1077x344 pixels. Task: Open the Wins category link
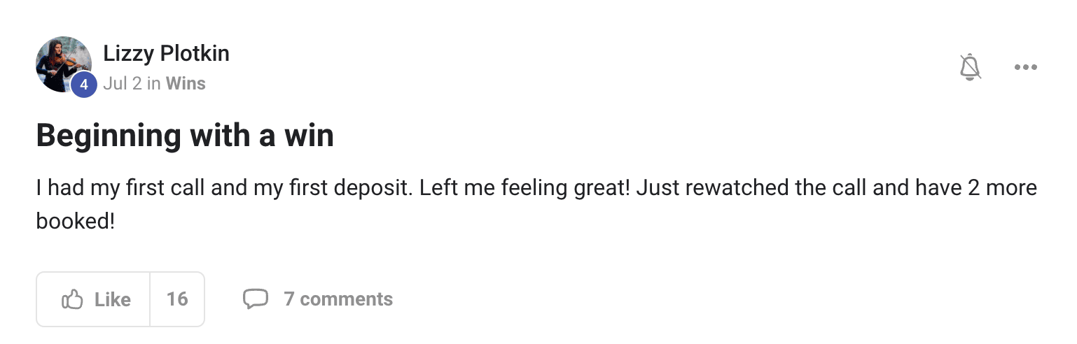186,83
